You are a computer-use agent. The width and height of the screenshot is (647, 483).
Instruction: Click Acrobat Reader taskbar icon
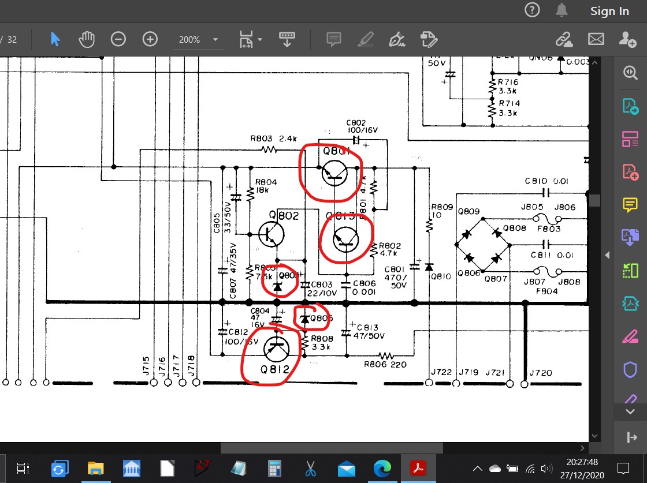[x=418, y=468]
